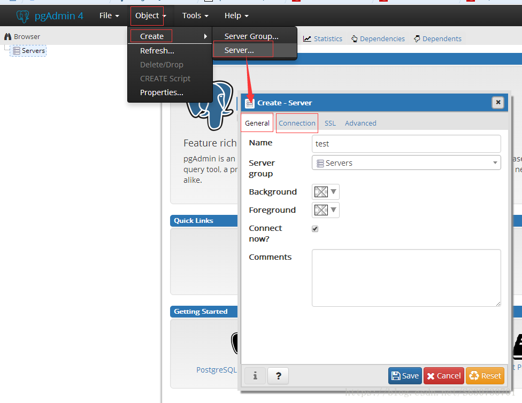
Task: Select the Servers node in browser tree
Action: point(29,51)
